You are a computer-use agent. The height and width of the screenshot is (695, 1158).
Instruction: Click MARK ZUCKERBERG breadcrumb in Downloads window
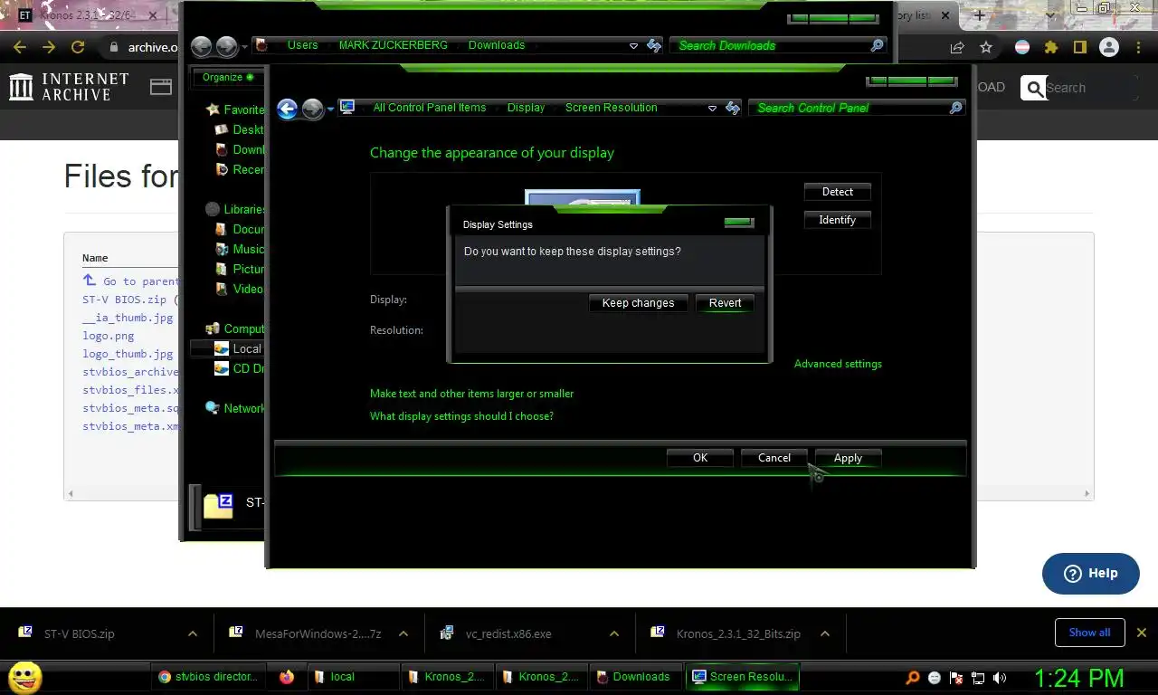click(x=393, y=45)
